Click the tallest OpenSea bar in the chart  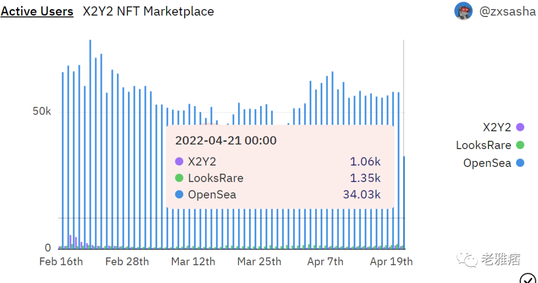click(90, 144)
